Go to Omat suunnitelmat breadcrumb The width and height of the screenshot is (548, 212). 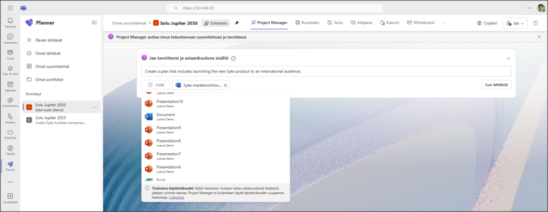[129, 23]
